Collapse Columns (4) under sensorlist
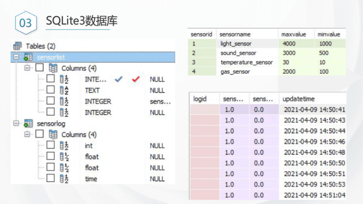Image resolution: width=363 pixels, height=204 pixels. pyautogui.click(x=27, y=68)
